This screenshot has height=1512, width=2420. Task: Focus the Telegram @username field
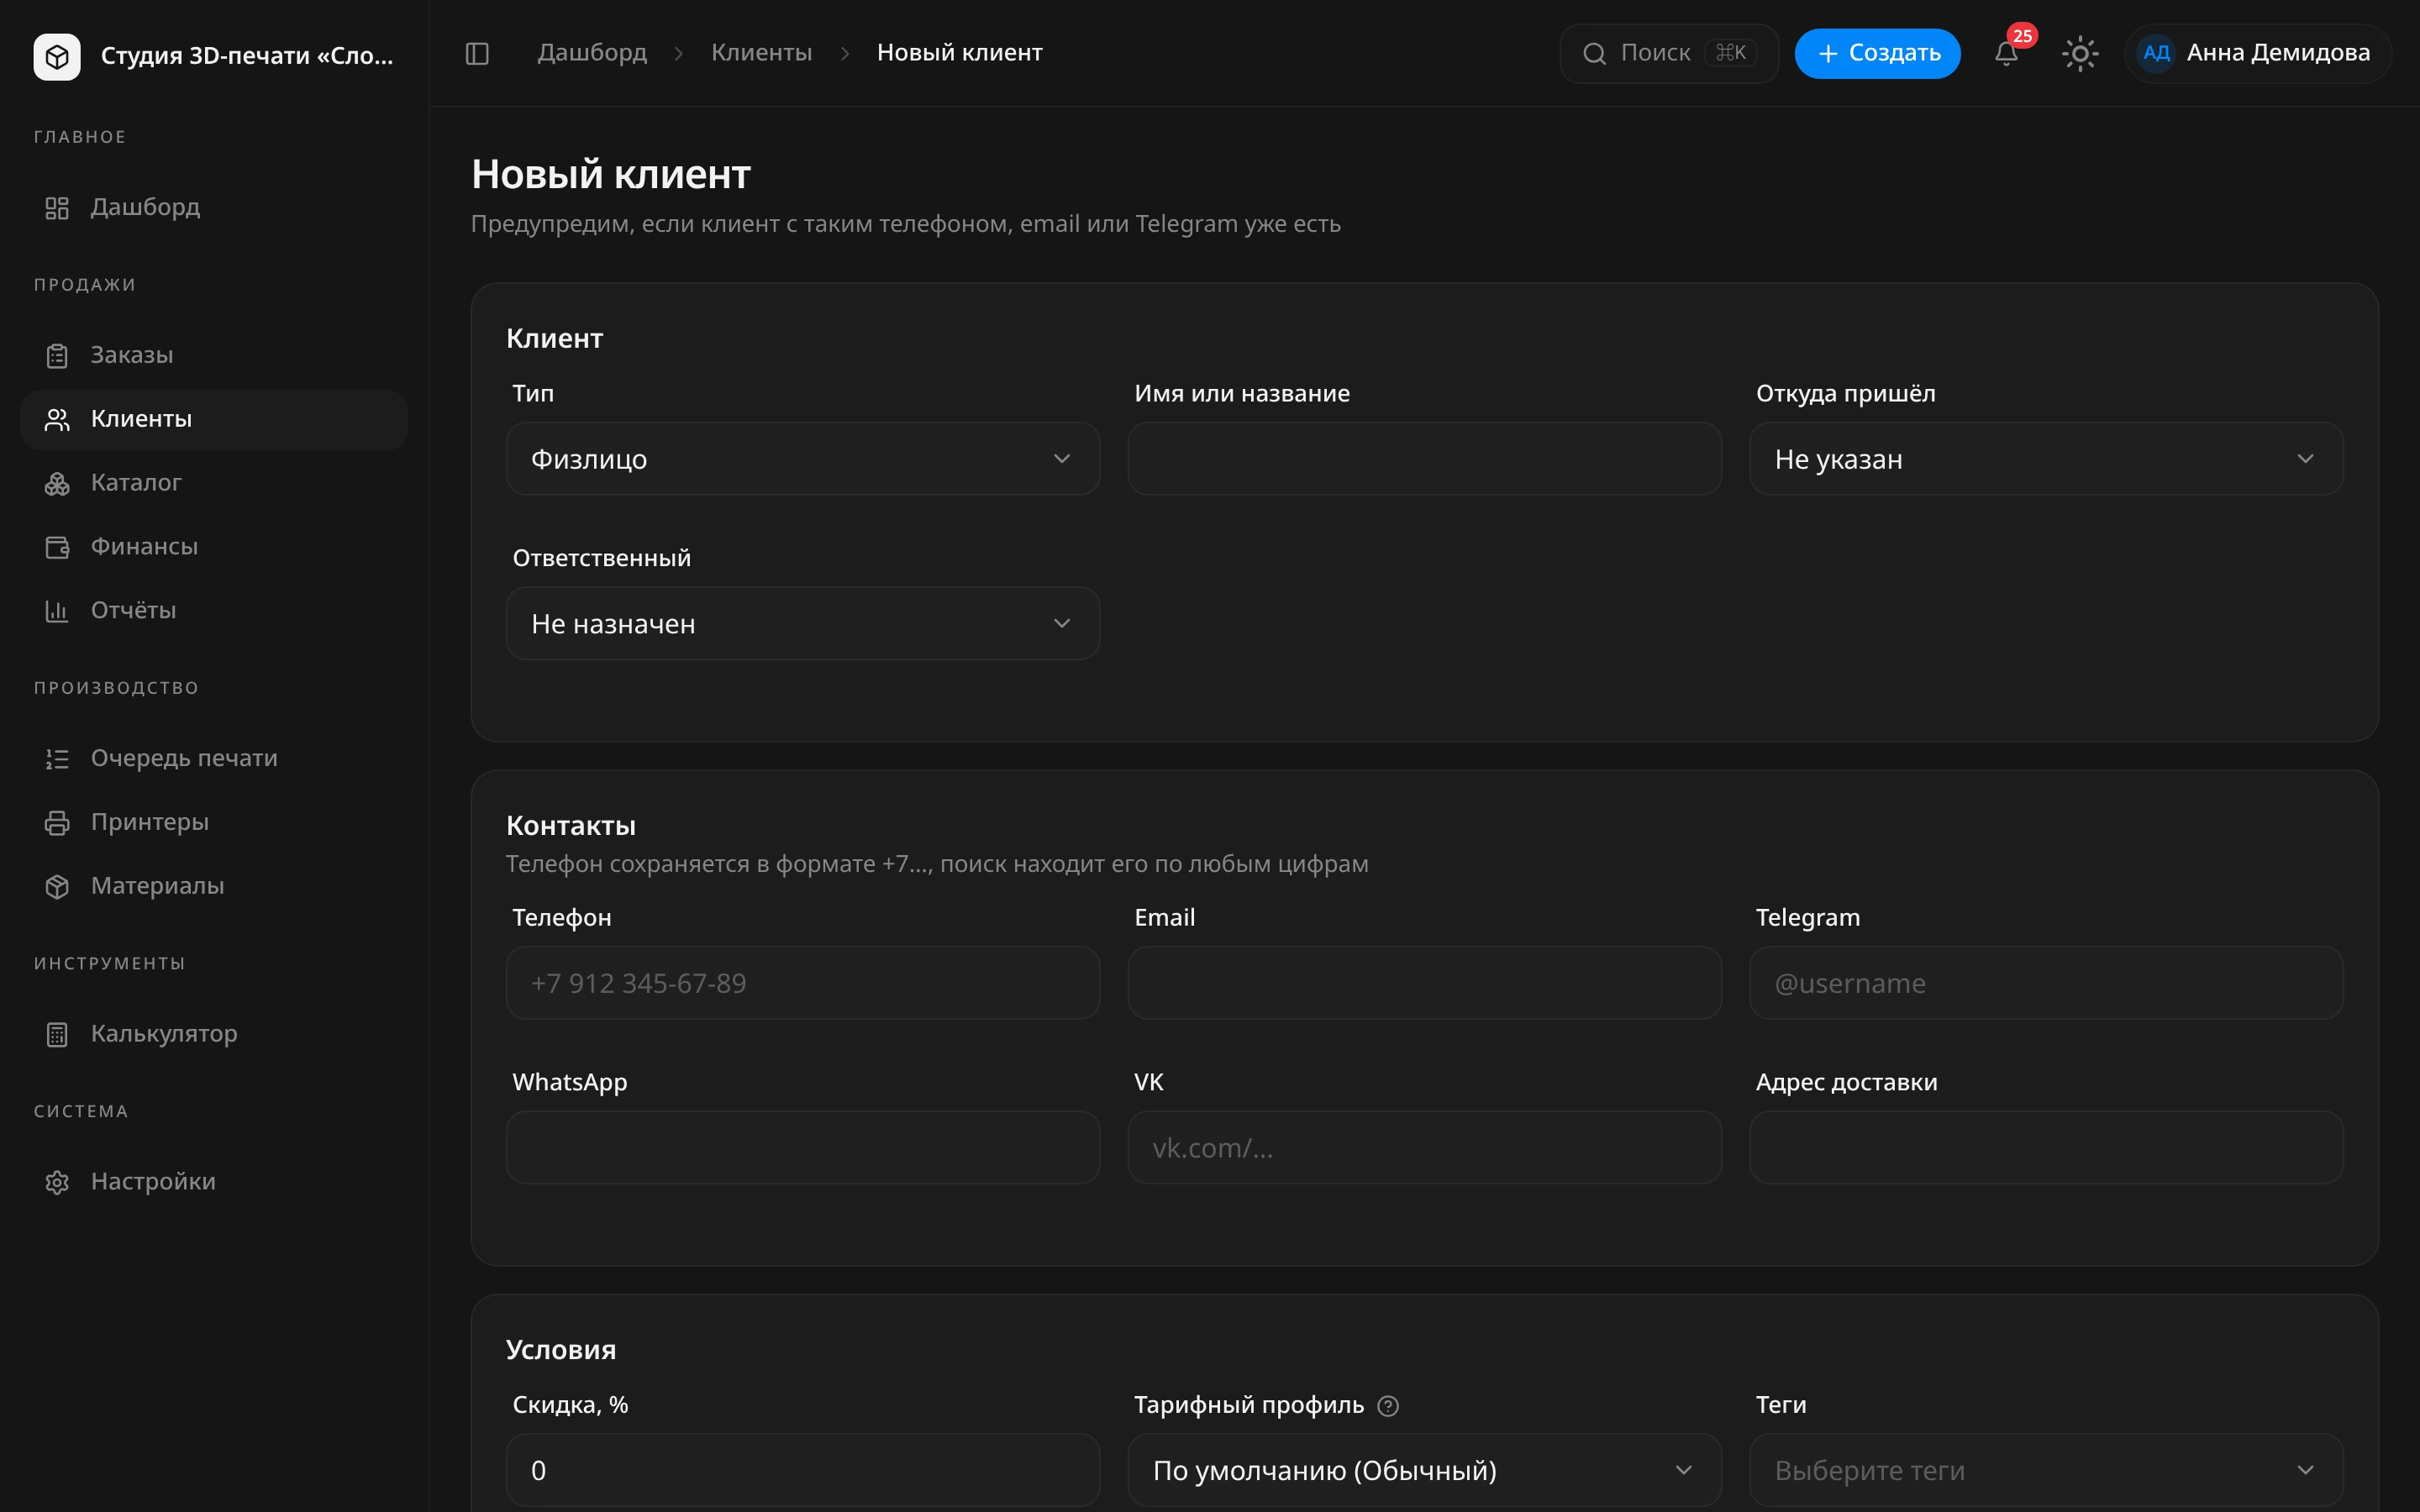pyautogui.click(x=2046, y=983)
